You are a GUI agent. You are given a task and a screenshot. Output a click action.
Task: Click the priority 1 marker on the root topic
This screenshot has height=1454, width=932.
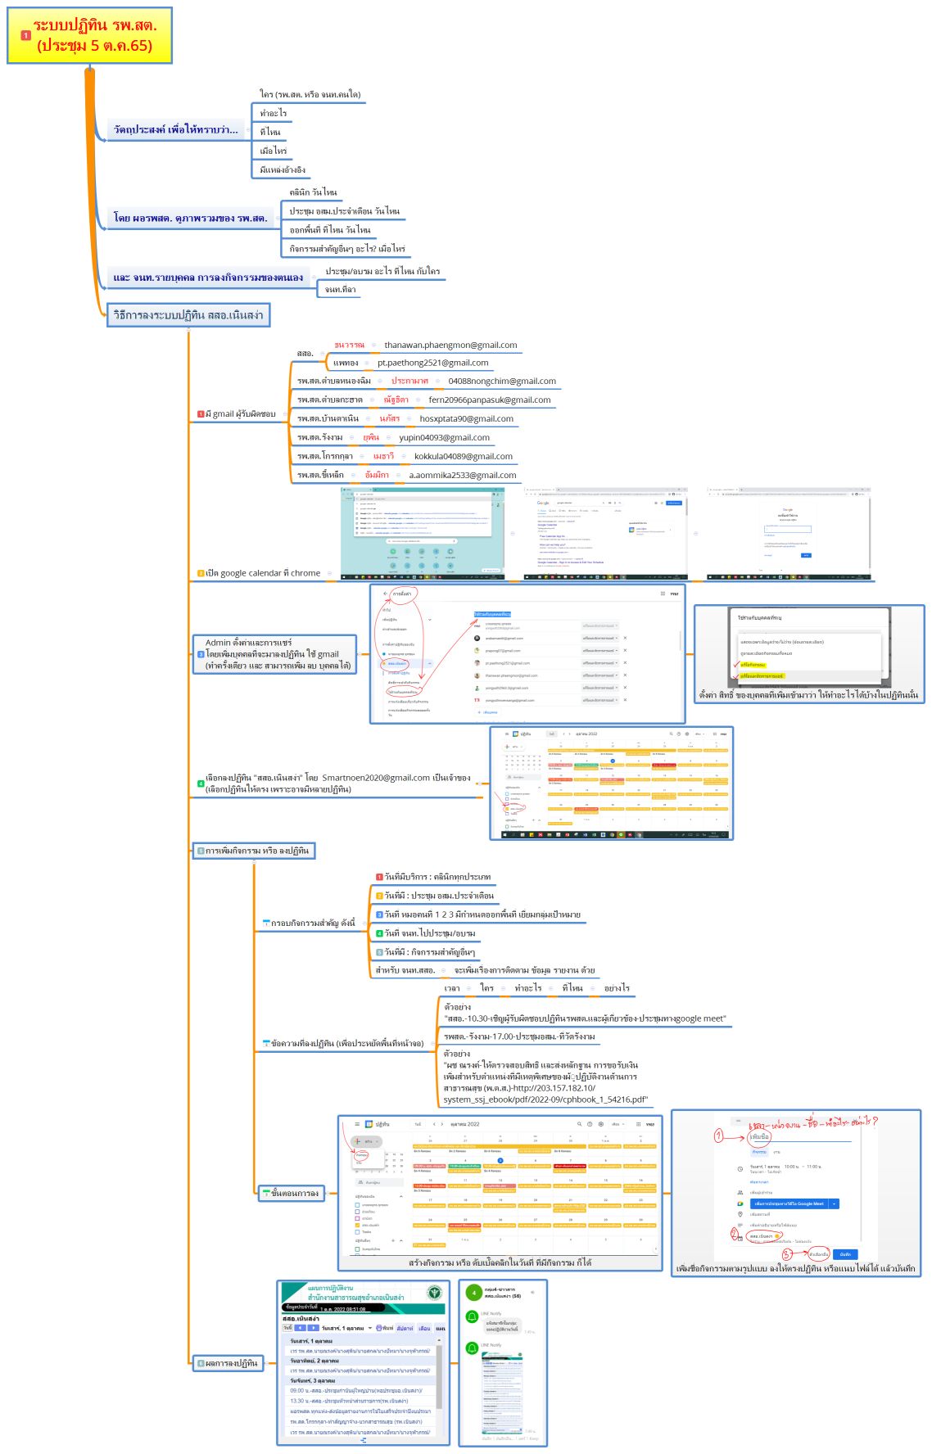tap(25, 36)
